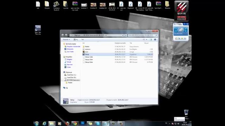Select Ağ network item in sidebar

pos(65,88)
